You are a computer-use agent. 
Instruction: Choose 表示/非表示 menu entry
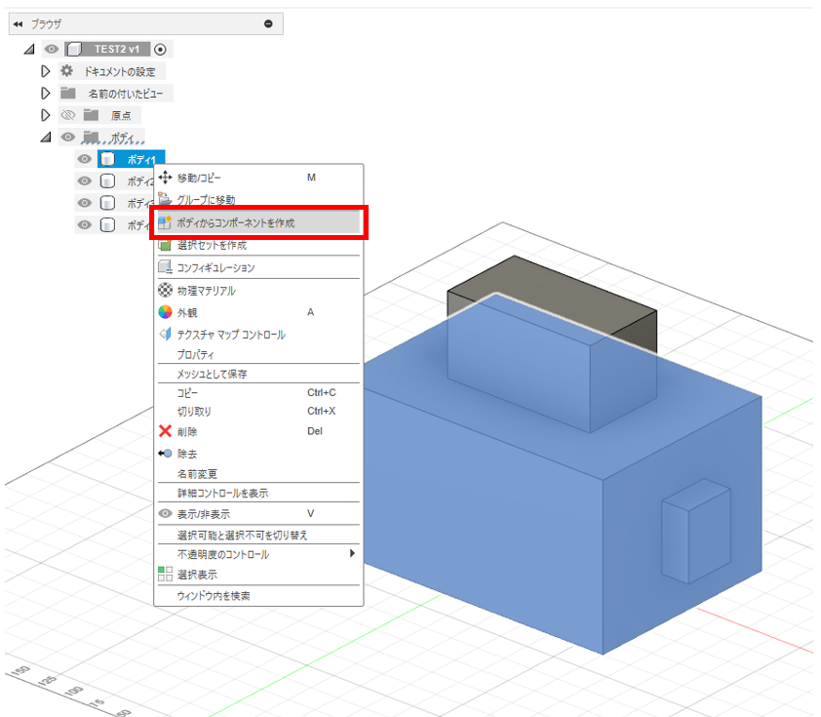tap(258, 514)
